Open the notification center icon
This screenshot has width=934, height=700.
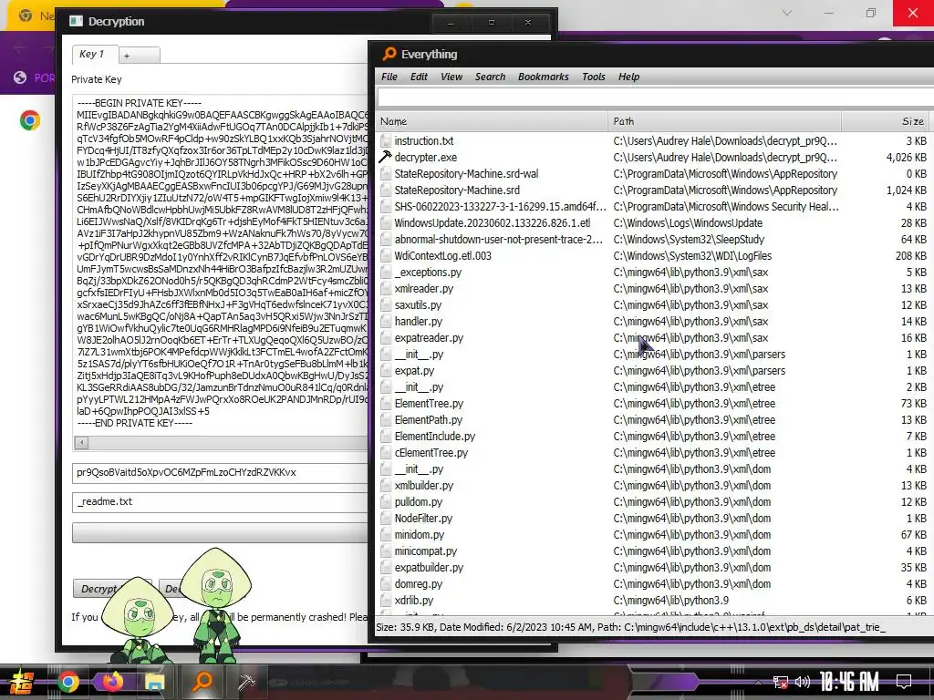tap(904, 681)
